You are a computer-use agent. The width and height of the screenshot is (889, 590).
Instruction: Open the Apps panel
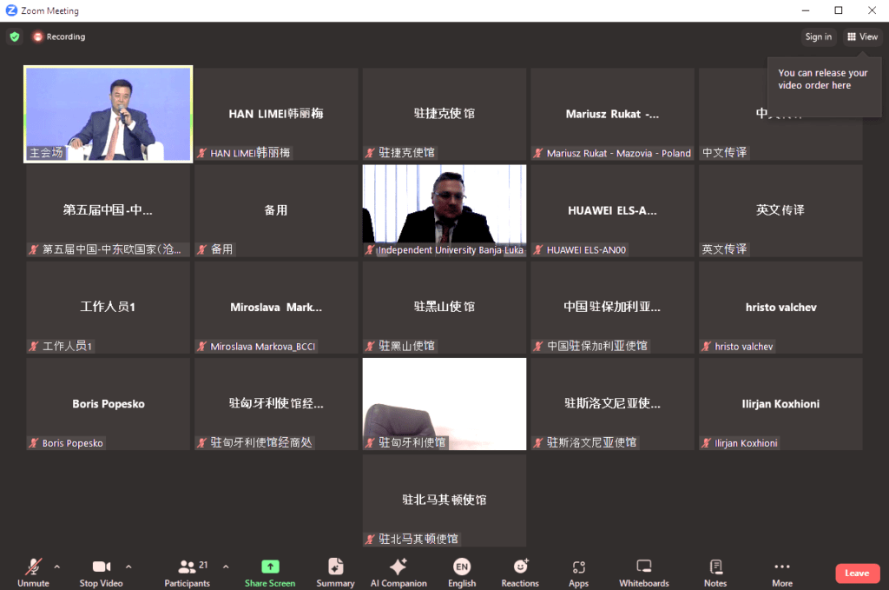(x=578, y=572)
